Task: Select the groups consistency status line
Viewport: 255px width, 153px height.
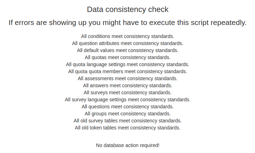Action: pos(127,114)
